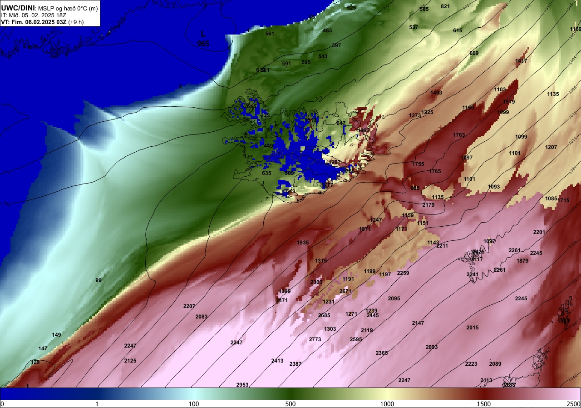581x408 pixels.
Task: Click the map value 1493
Action: 436,93
